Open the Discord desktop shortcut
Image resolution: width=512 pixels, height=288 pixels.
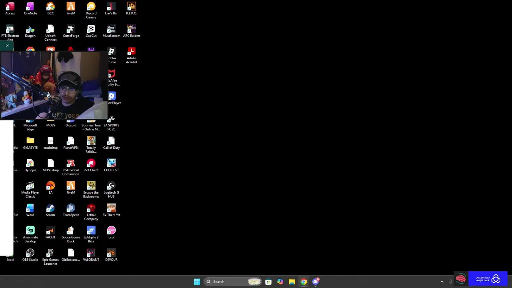pos(71,124)
